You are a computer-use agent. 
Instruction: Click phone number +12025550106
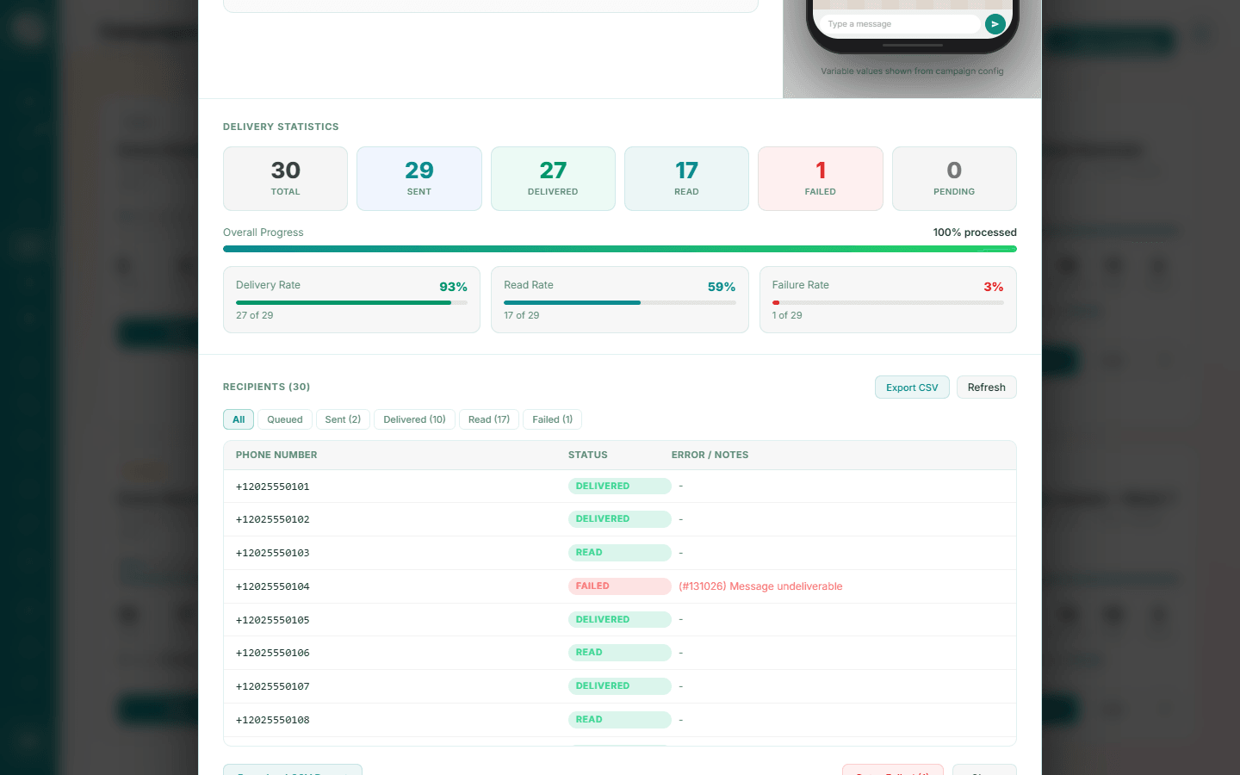pos(273,653)
